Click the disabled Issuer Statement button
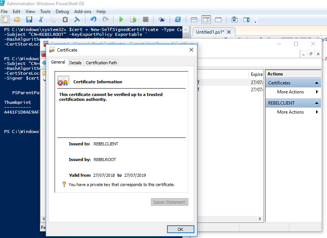 (x=169, y=202)
